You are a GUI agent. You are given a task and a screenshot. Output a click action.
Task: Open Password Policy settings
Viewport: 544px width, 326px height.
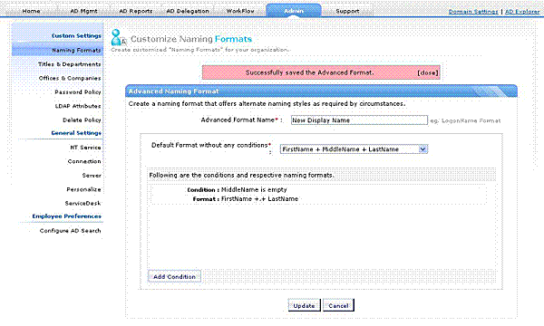pos(78,91)
